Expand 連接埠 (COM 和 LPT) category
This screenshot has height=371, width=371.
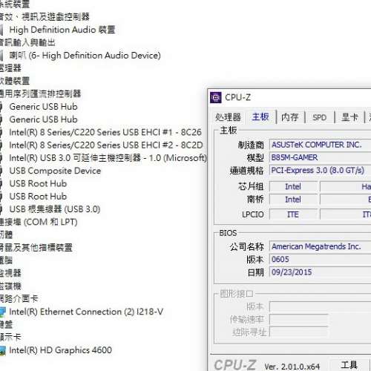click(39, 222)
